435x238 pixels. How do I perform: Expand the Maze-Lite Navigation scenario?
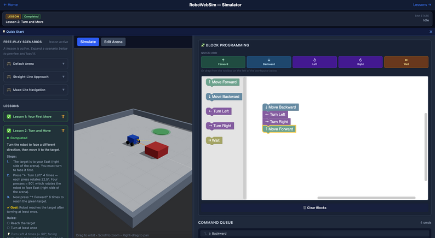36,90
